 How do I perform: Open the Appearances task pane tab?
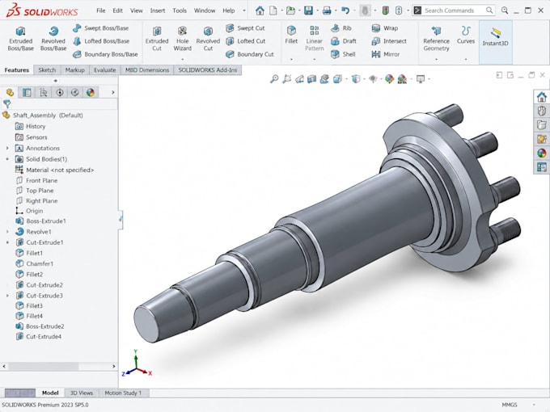tap(542, 153)
